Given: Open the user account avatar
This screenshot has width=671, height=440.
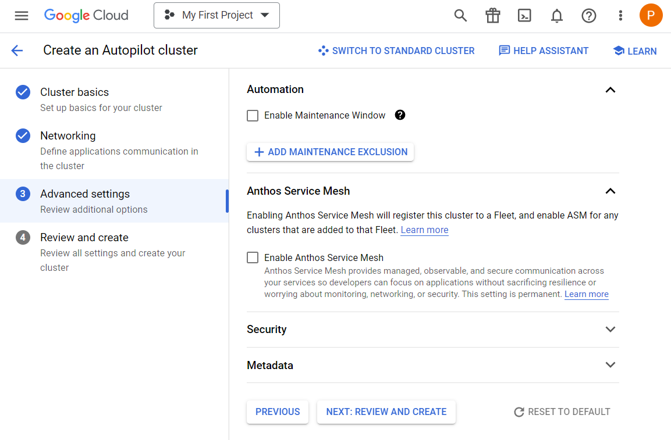Looking at the screenshot, I should tap(651, 15).
